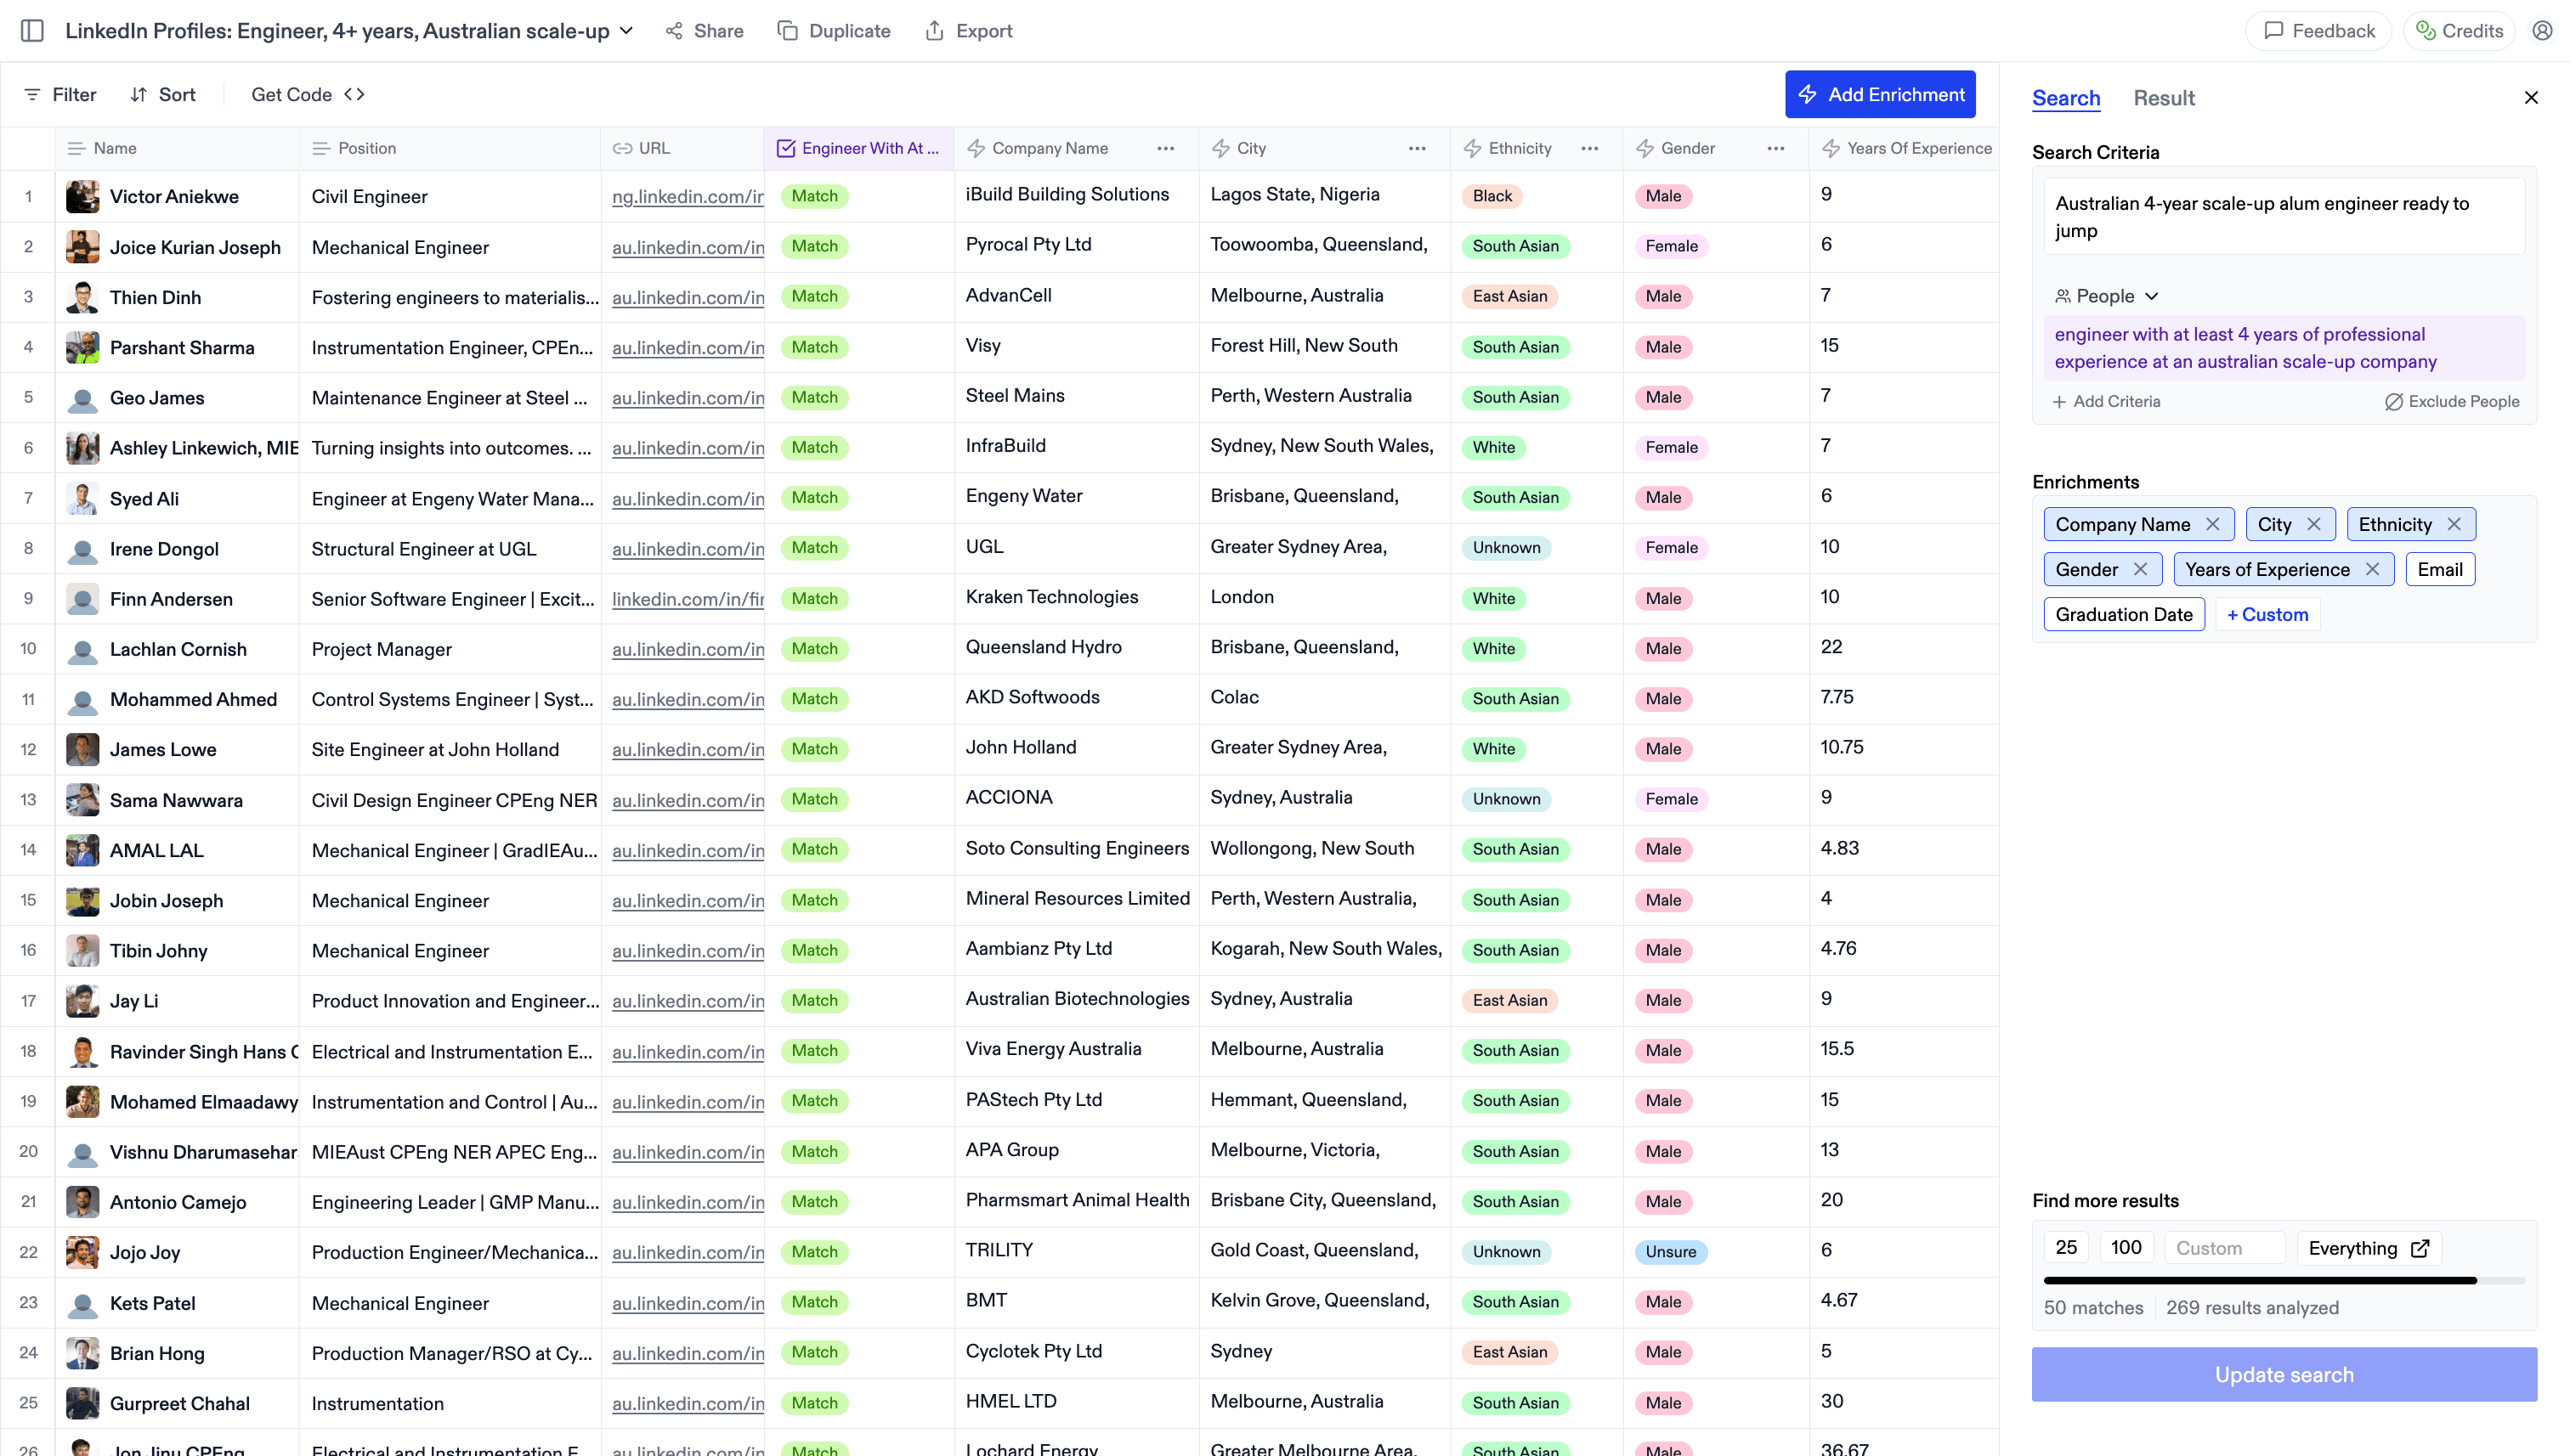Select the Project Manager position cell
2570x1456 pixels.
(450, 649)
